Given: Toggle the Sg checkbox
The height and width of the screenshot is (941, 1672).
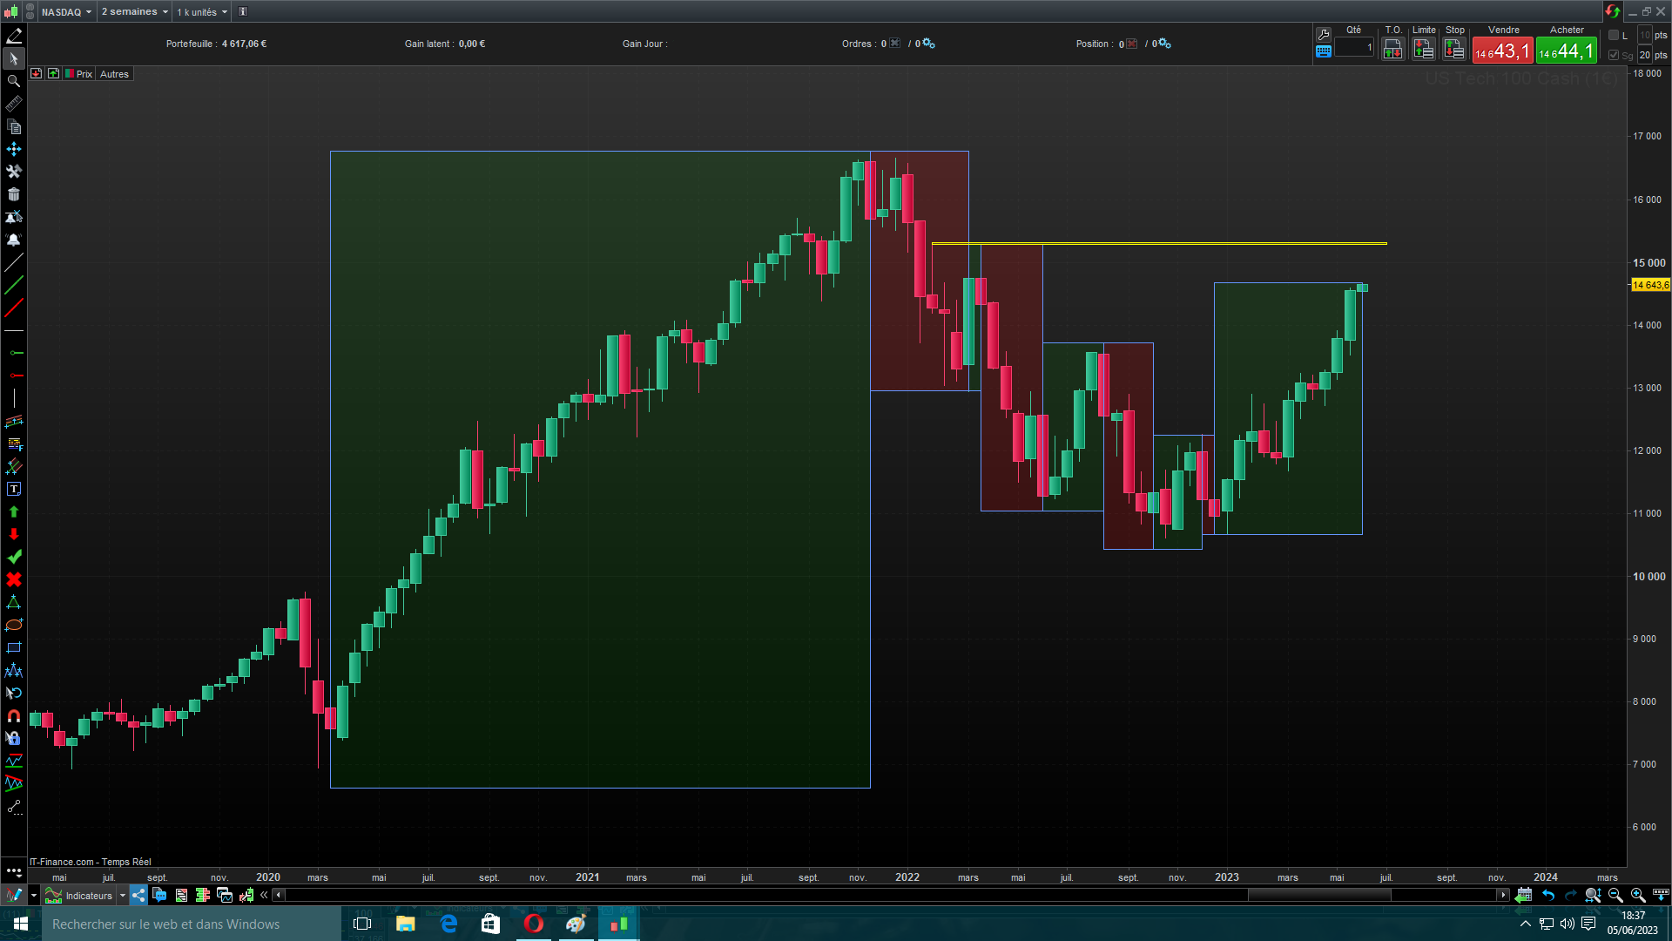Looking at the screenshot, I should pyautogui.click(x=1614, y=55).
